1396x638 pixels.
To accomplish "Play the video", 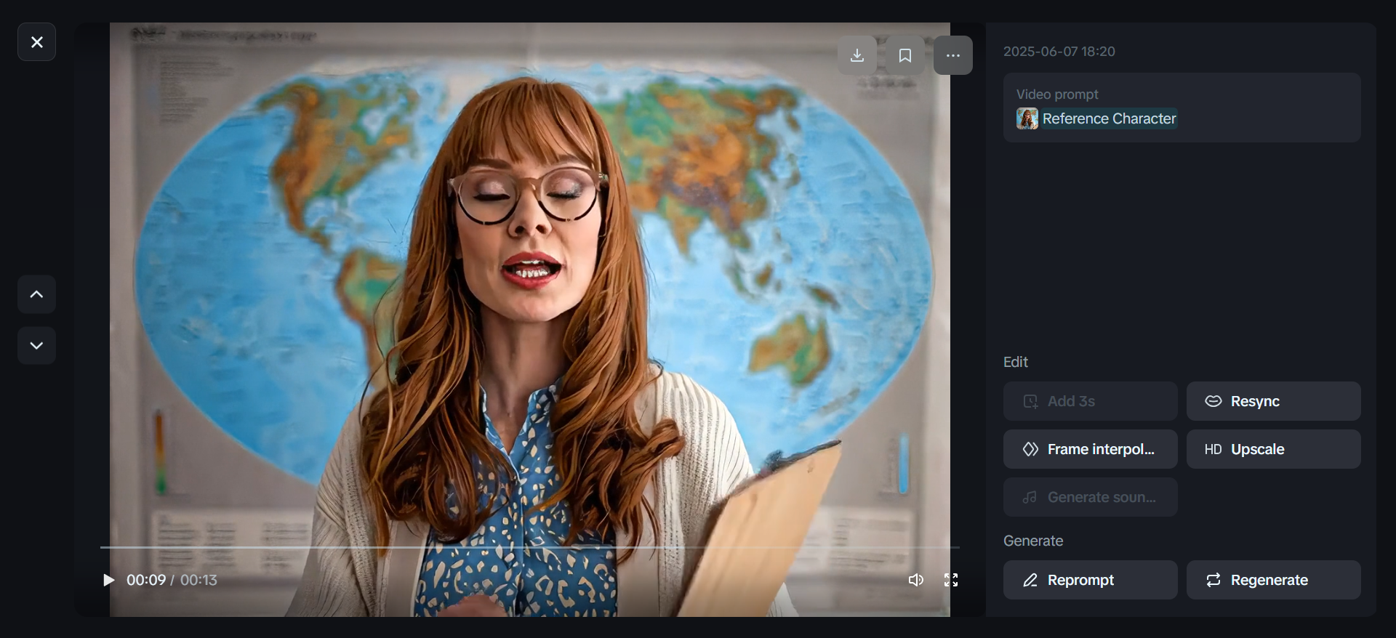I will 108,580.
